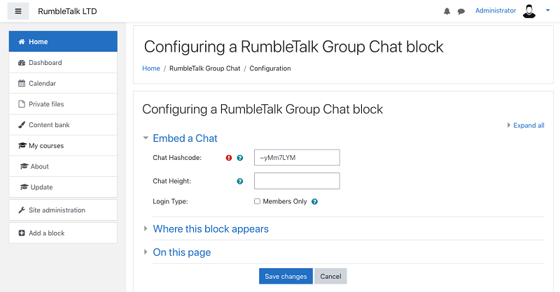Click help icon next to Chat Hashcode
This screenshot has width=560, height=292.
(x=240, y=158)
